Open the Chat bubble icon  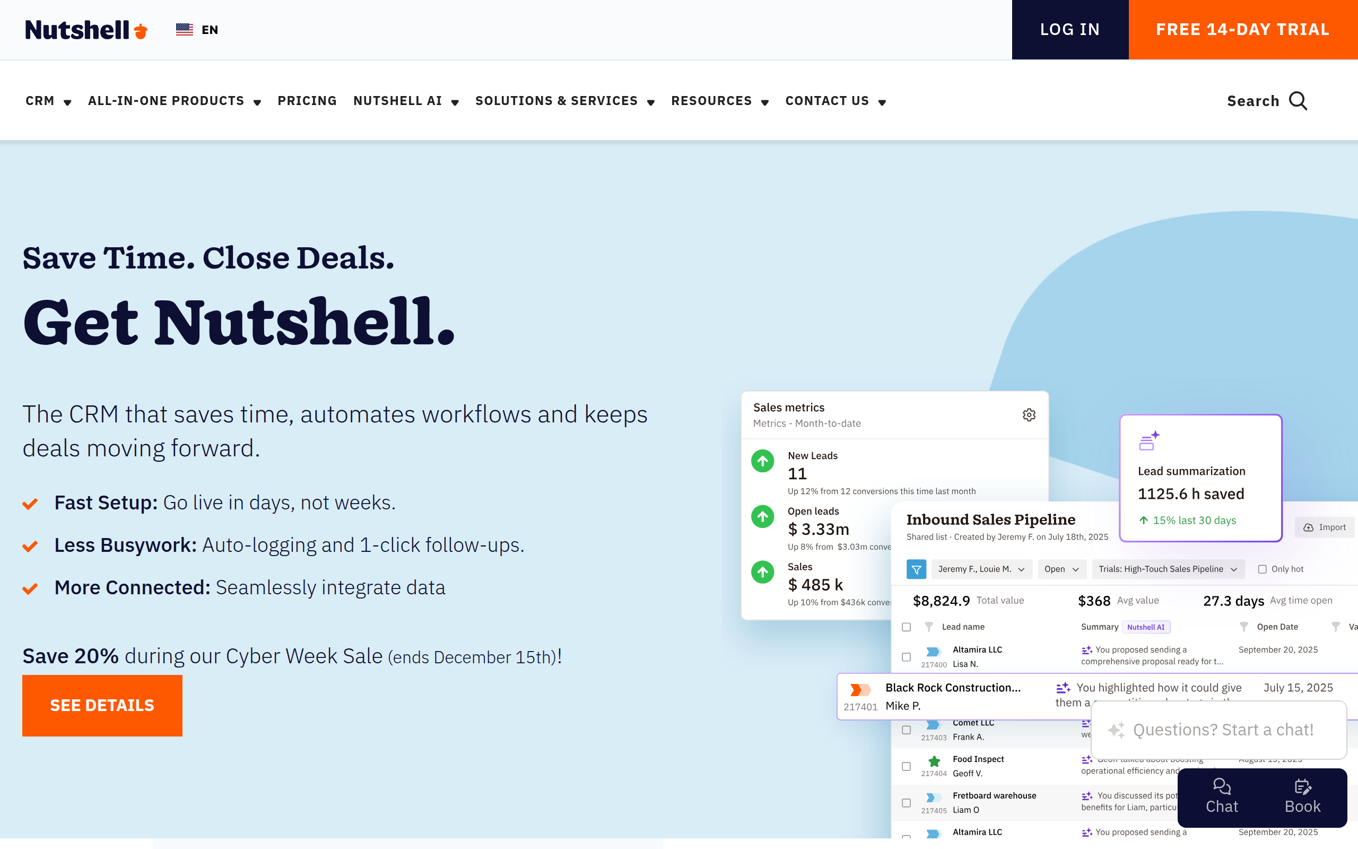pos(1222,786)
